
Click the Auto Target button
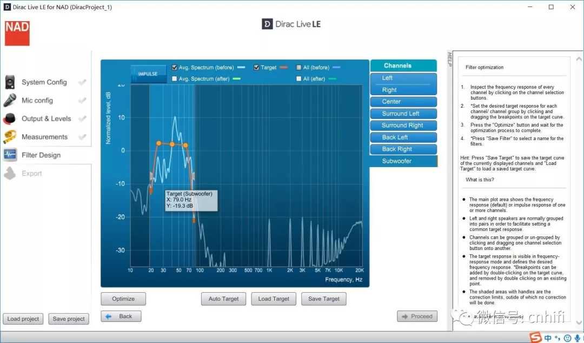223,299
